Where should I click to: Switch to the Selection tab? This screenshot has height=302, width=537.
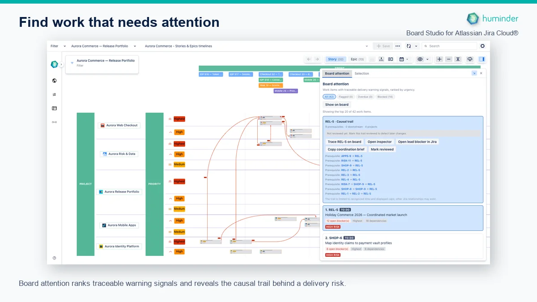[362, 73]
